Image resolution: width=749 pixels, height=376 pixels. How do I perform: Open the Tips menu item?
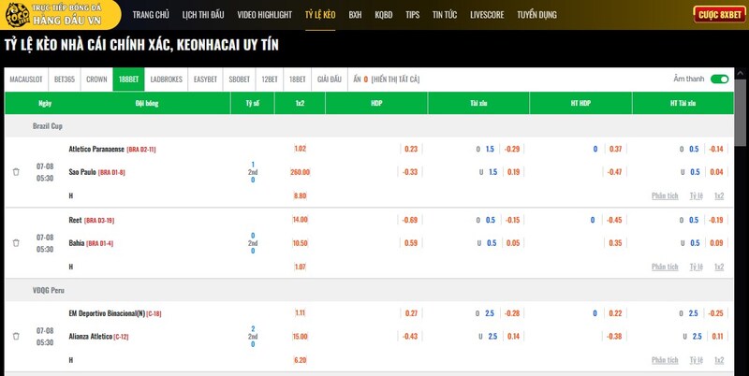click(x=412, y=15)
